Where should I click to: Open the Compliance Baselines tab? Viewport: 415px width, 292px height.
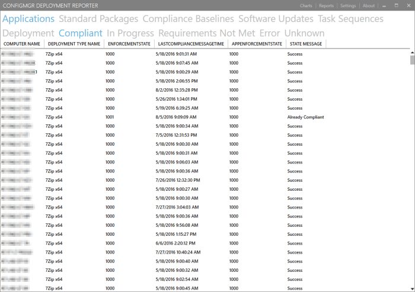pos(188,19)
